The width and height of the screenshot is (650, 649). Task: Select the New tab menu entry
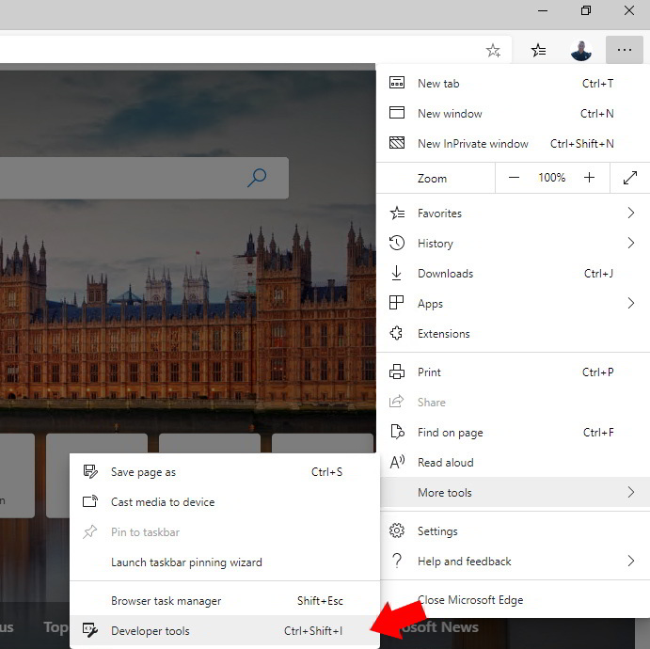(x=513, y=84)
